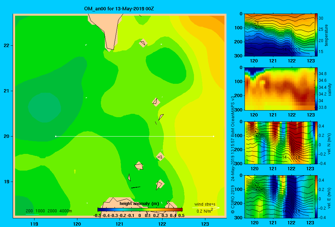The image size is (335, 227).
Task: Click latitude label 19 on main map
Action: [6, 182]
